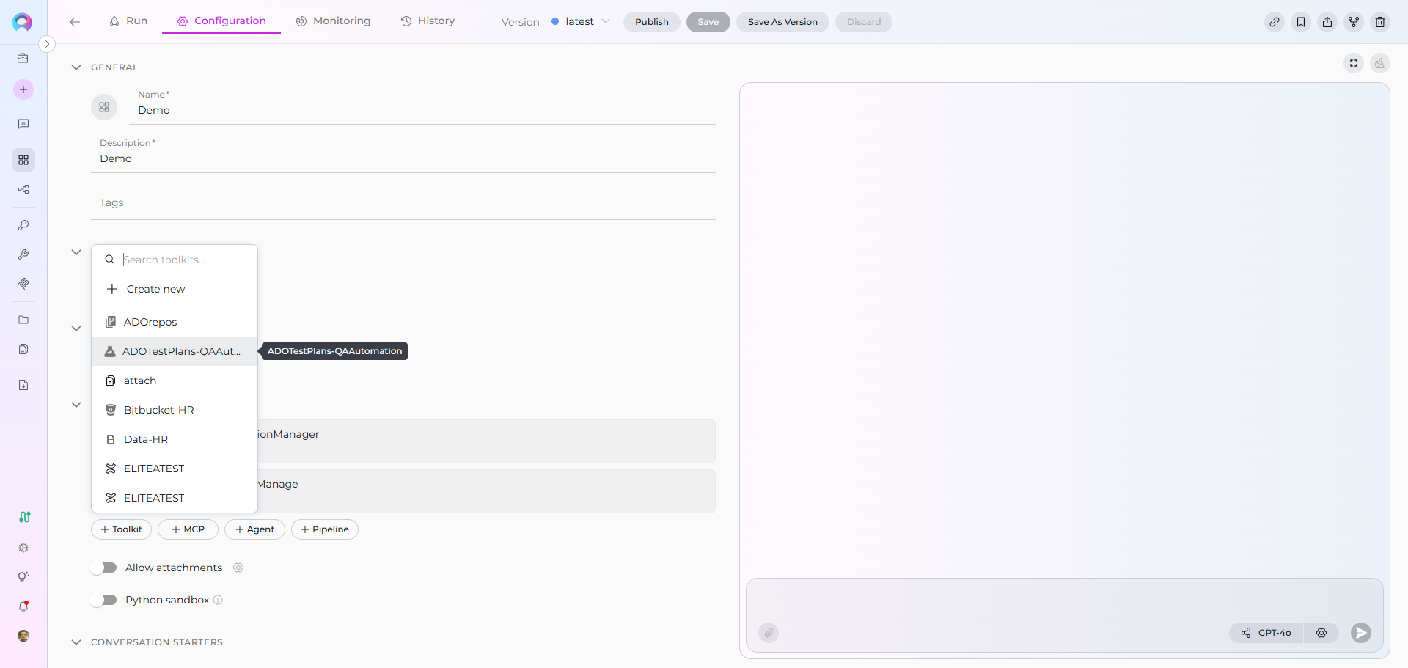Screen dimensions: 1408x668
Task: Click the back arrow icon
Action: [x=75, y=22]
